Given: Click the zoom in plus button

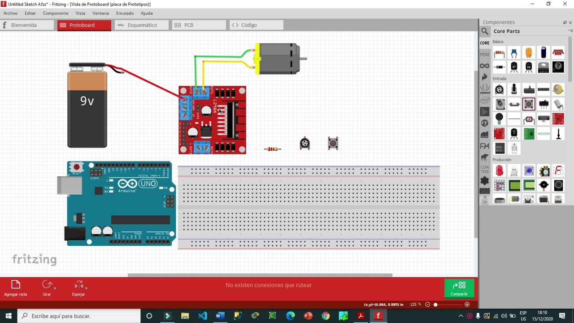Looking at the screenshot, I should [x=467, y=304].
